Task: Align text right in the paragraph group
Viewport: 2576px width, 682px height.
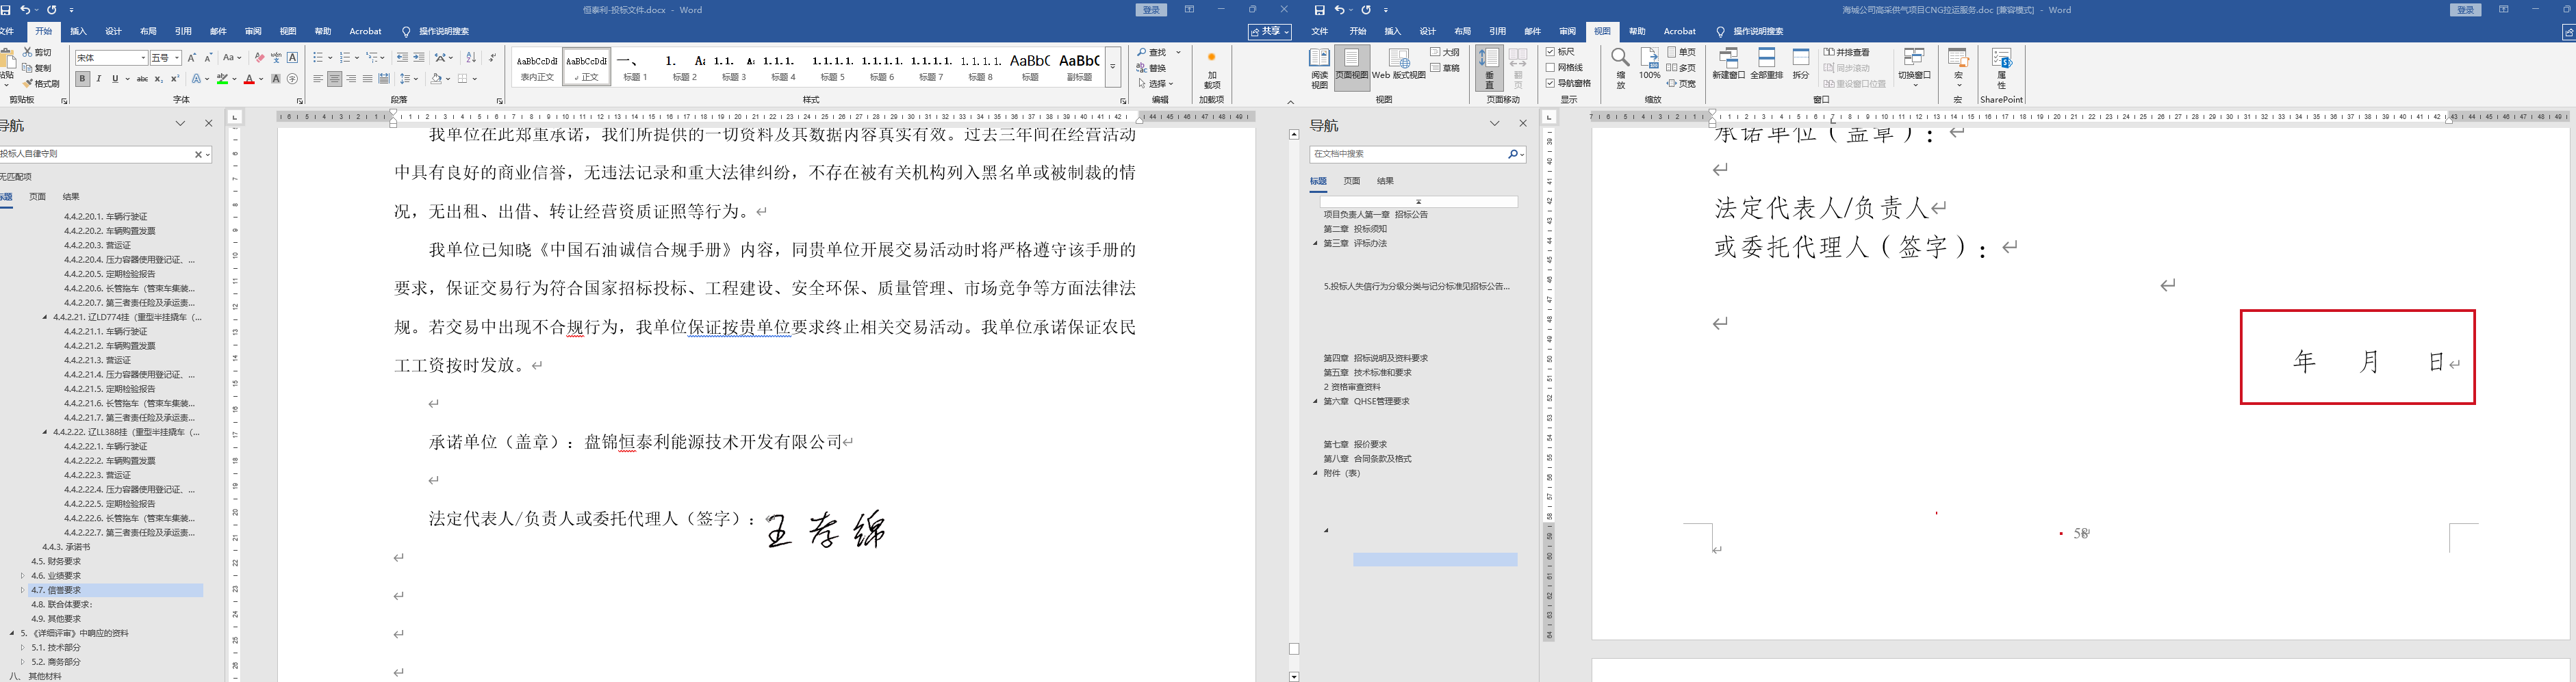Action: pyautogui.click(x=351, y=79)
